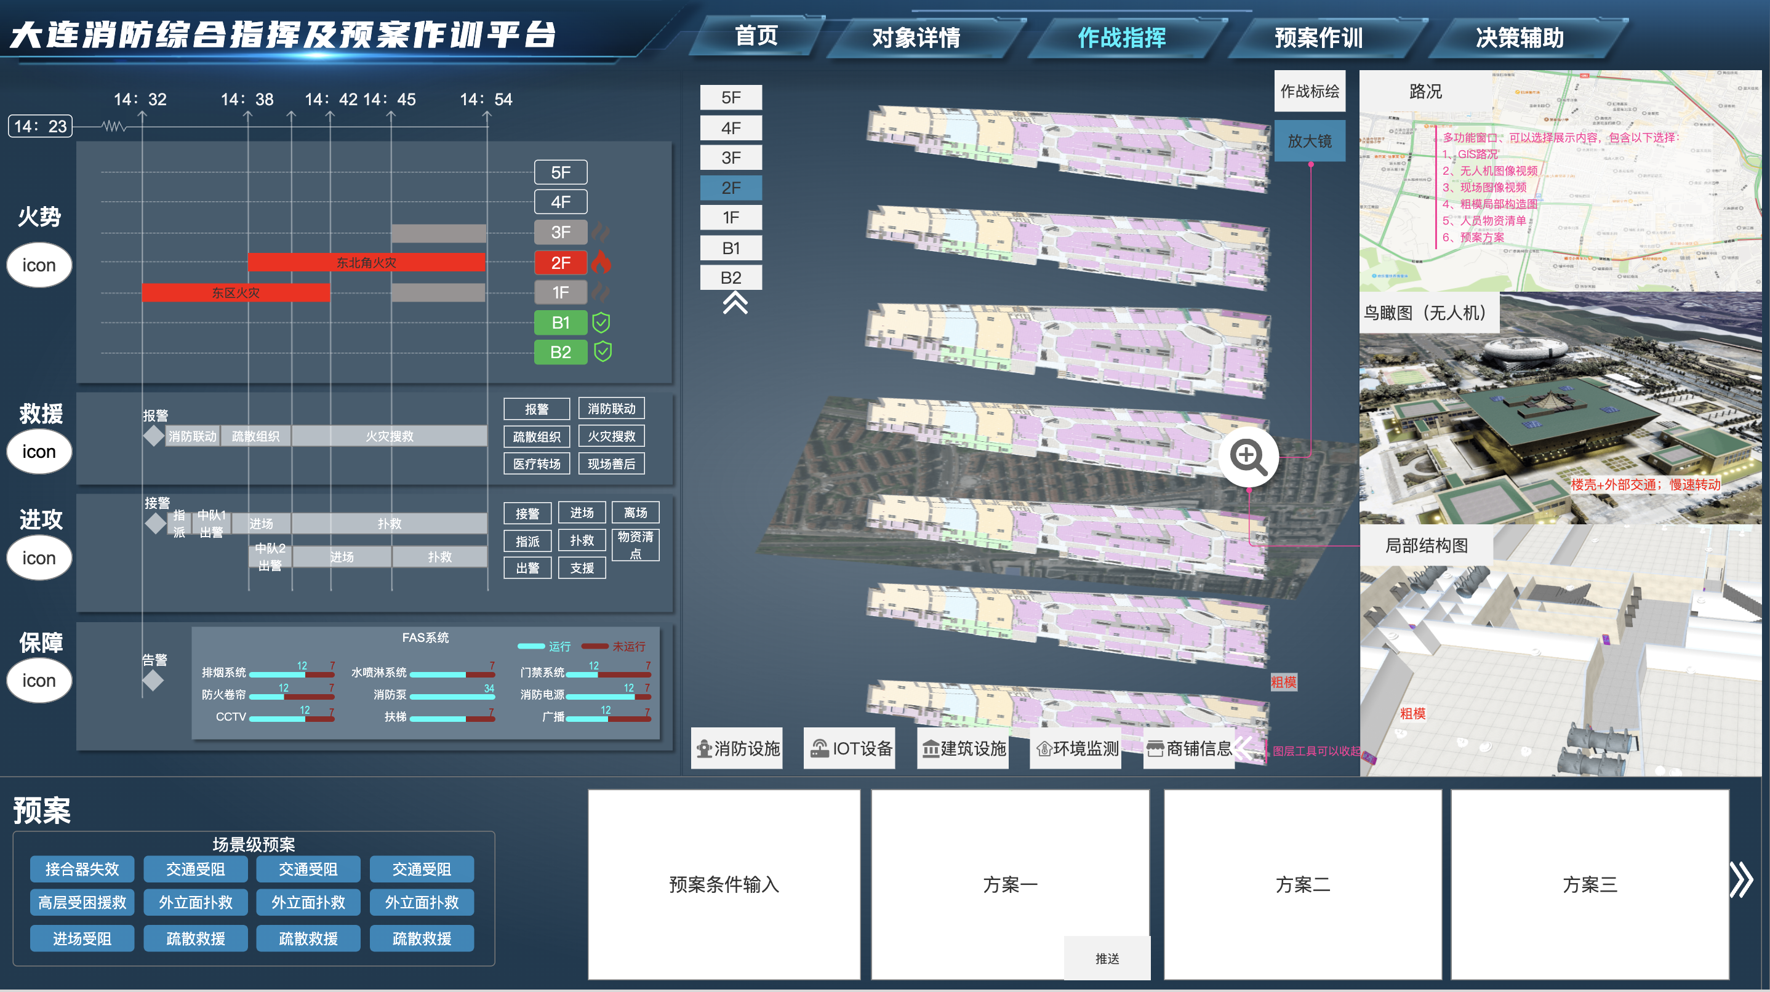This screenshot has height=992, width=1770.
Task: Show next plans with right double chevron
Action: pyautogui.click(x=1741, y=879)
